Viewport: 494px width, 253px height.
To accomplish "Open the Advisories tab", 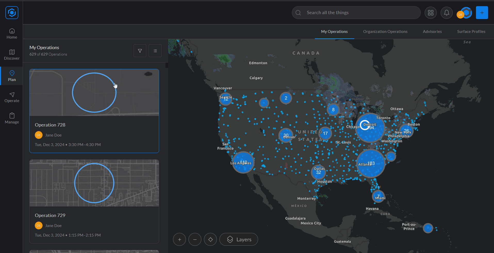I will coord(432,31).
